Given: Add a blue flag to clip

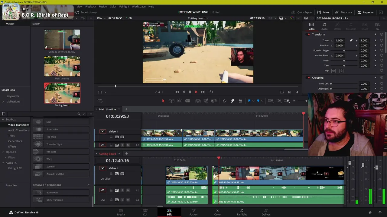Looking at the screenshot, I should (x=249, y=101).
